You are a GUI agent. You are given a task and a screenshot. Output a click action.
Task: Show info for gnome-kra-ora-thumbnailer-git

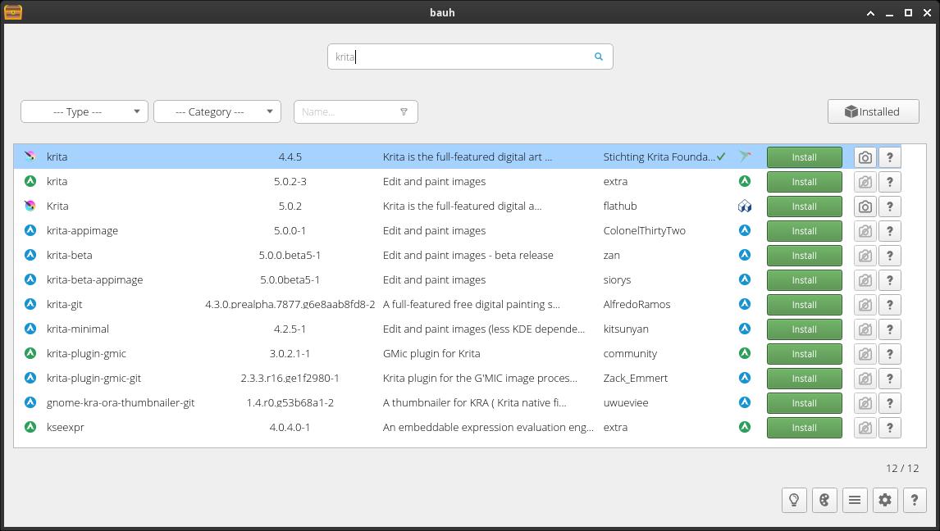pos(890,403)
